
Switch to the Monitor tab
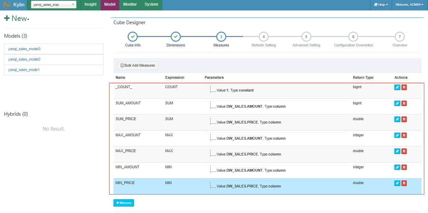click(130, 5)
